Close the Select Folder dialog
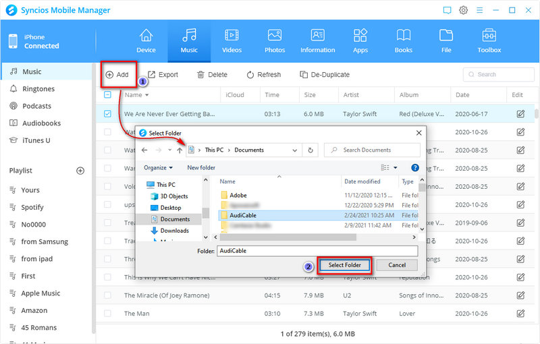Image resolution: width=540 pixels, height=344 pixels. (x=418, y=133)
